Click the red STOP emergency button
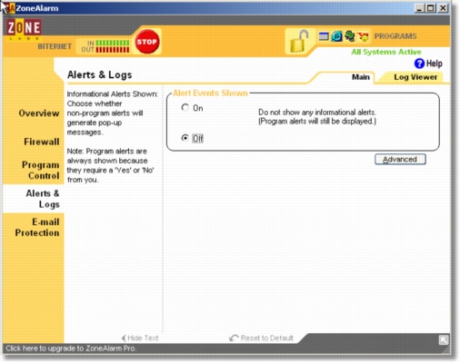460x363 pixels. click(146, 42)
